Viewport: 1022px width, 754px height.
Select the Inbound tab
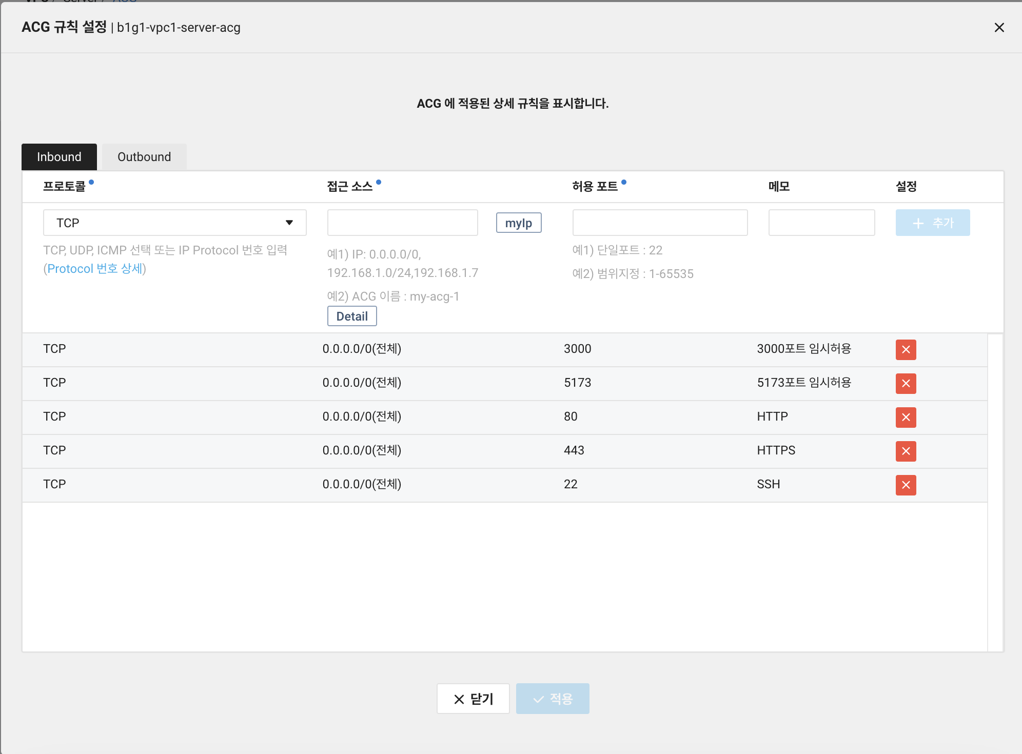point(58,155)
